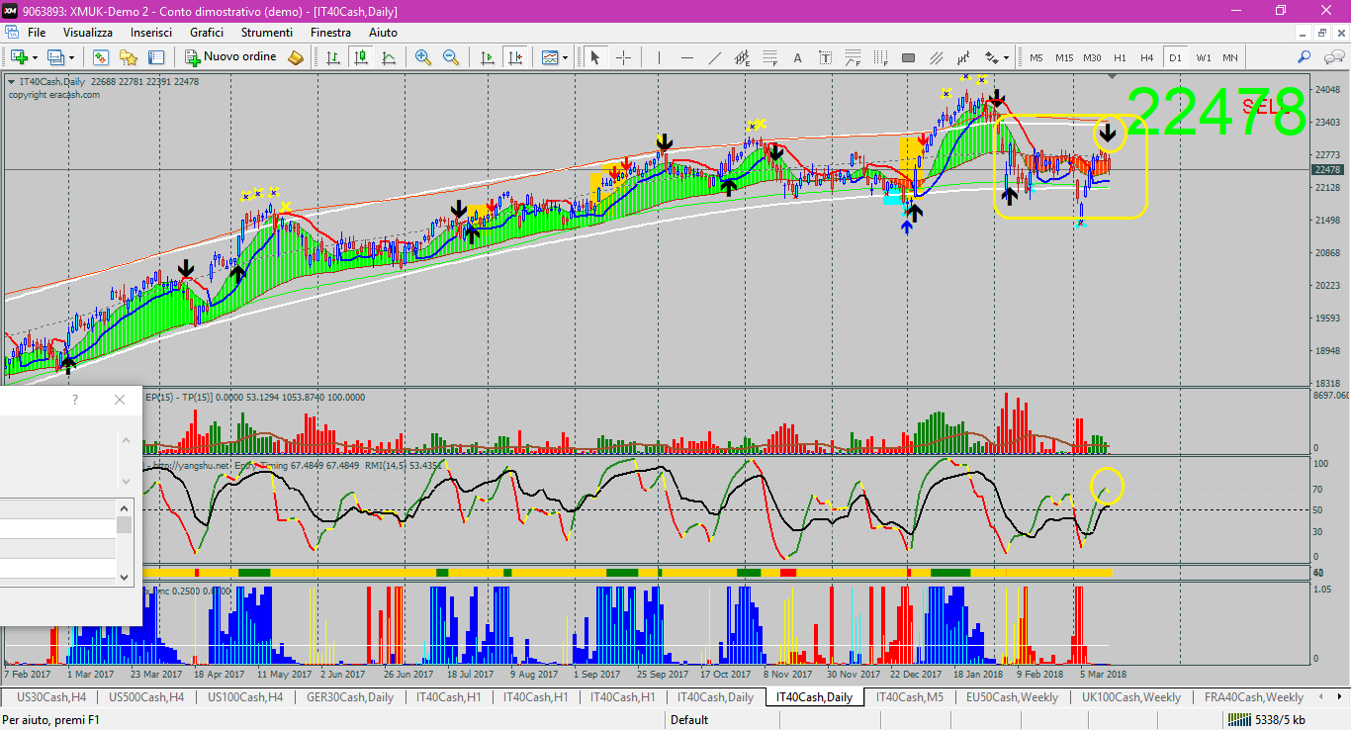Switch to MN timeframe

coord(1229,57)
